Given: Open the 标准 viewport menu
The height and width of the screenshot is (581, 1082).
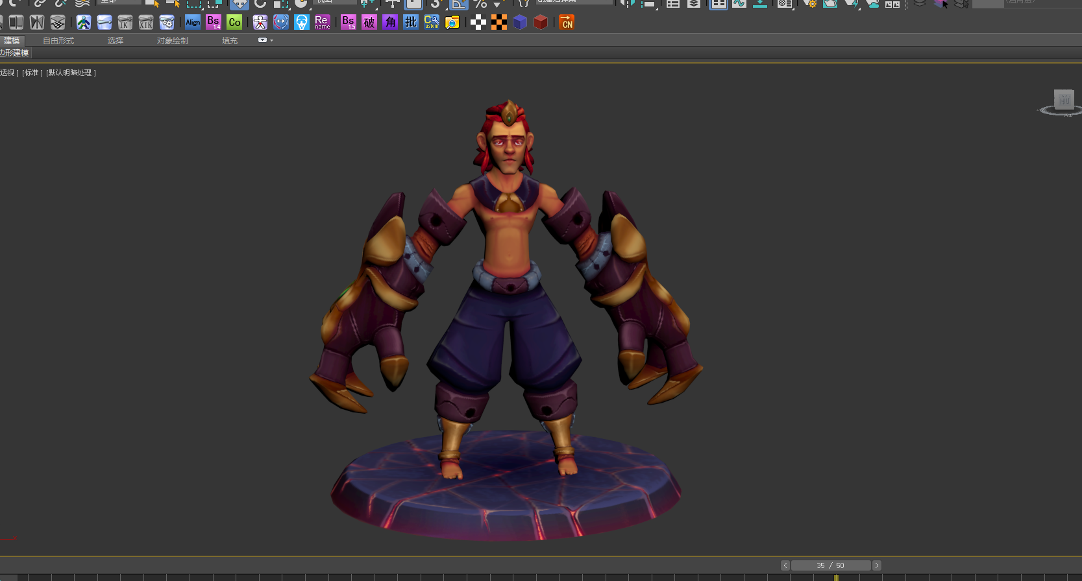Looking at the screenshot, I should point(32,73).
